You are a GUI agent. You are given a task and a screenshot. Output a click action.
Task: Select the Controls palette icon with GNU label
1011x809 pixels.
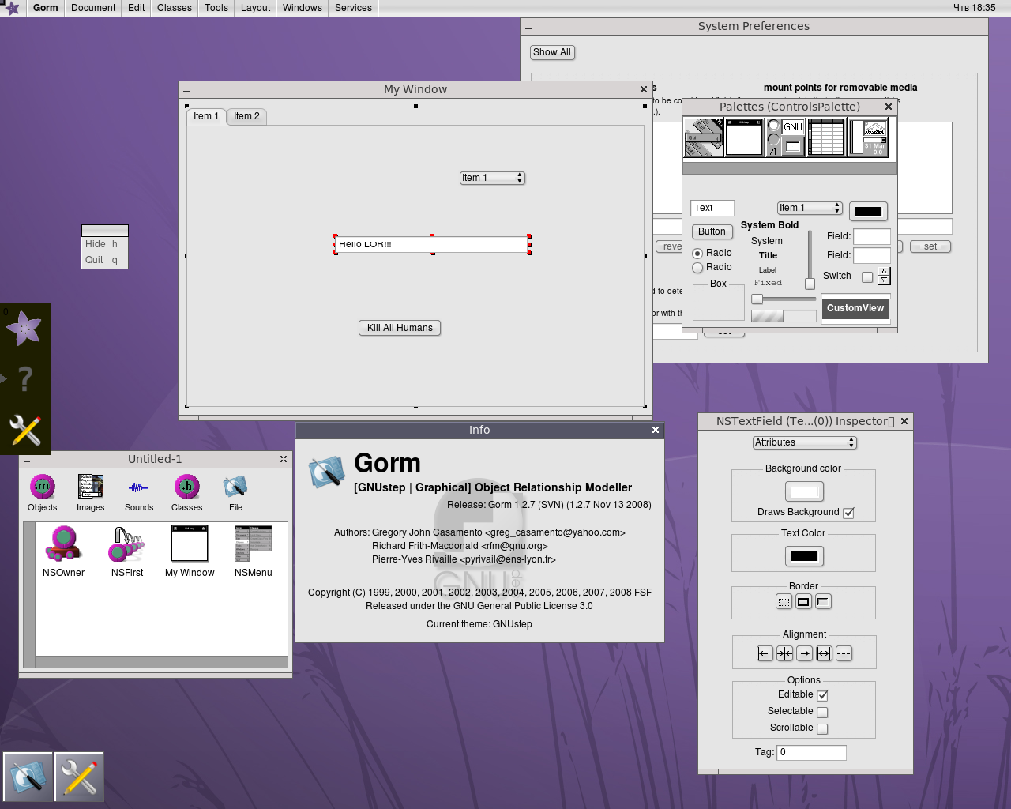785,137
